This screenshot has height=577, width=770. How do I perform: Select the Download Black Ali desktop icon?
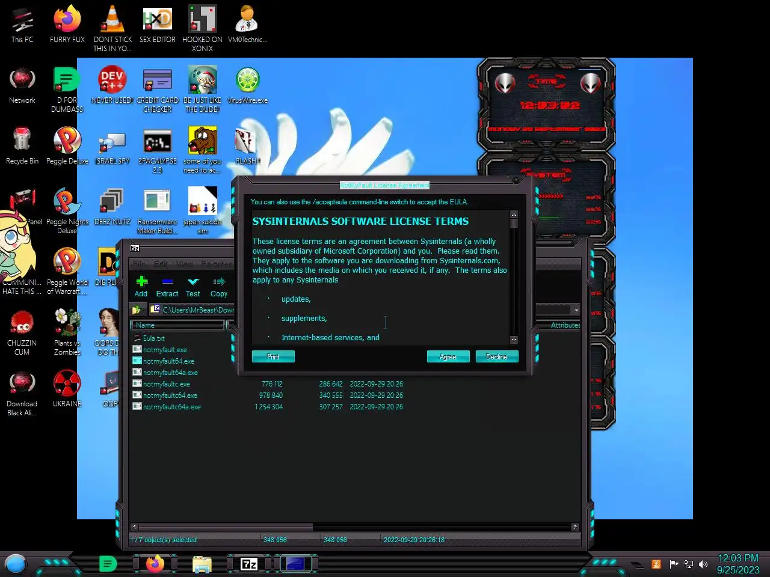click(22, 393)
